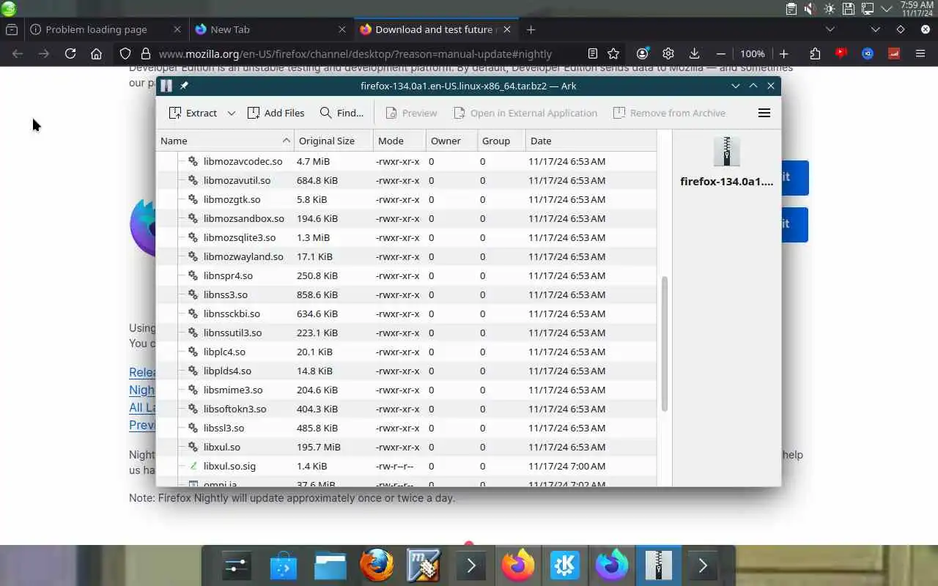Click the Ark window menu icon in titlebar
This screenshot has width=938, height=586.
pyautogui.click(x=166, y=86)
